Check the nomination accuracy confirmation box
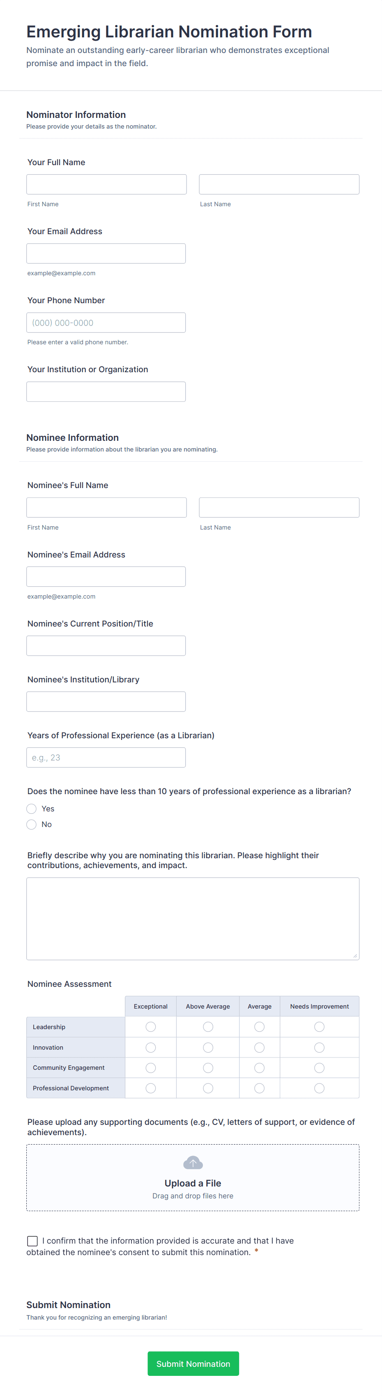The image size is (382, 1396). click(x=32, y=1241)
